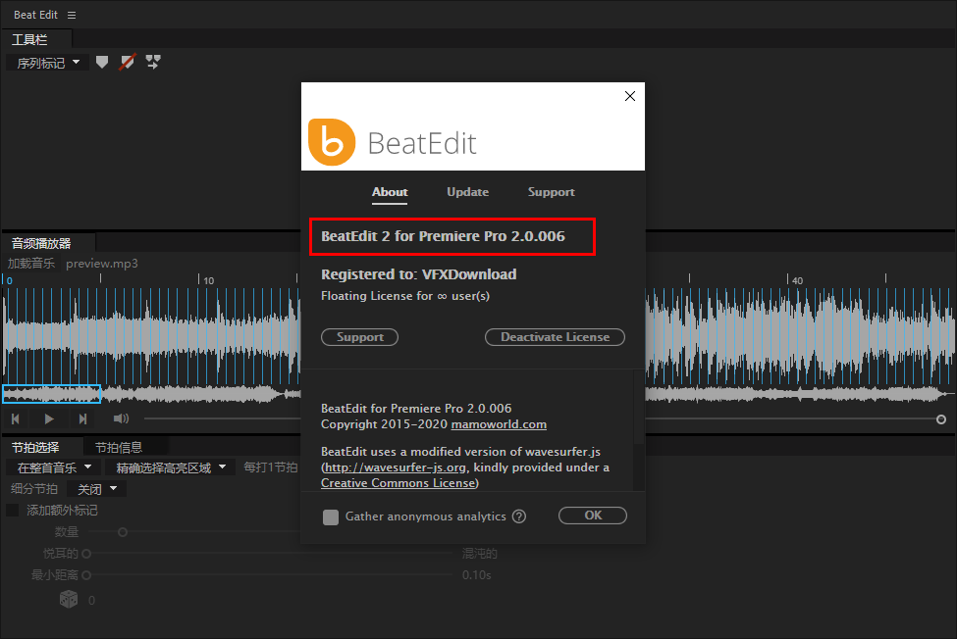Open the Creative Commons License link
Screen dimensions: 957x639
click(398, 483)
